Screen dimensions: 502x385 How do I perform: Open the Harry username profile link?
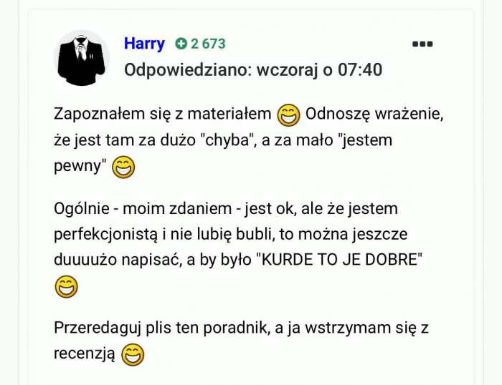click(144, 44)
